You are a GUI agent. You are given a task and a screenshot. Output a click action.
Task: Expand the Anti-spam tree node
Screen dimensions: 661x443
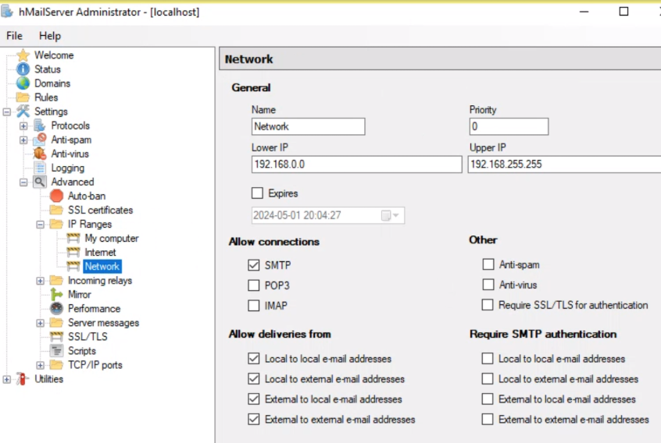click(x=23, y=140)
